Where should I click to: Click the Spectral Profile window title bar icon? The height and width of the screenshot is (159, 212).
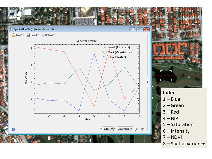click(x=11, y=29)
